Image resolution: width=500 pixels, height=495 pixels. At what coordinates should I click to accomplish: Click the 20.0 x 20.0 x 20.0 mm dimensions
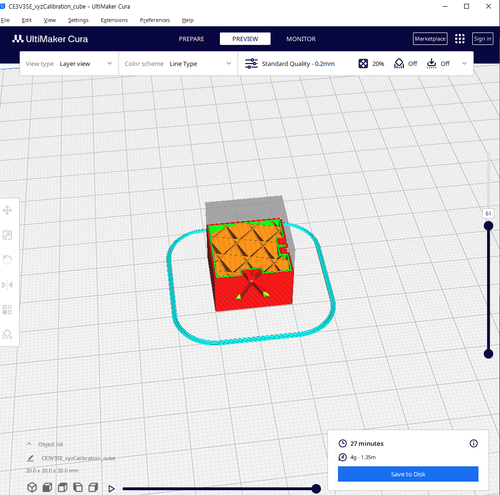(52, 471)
